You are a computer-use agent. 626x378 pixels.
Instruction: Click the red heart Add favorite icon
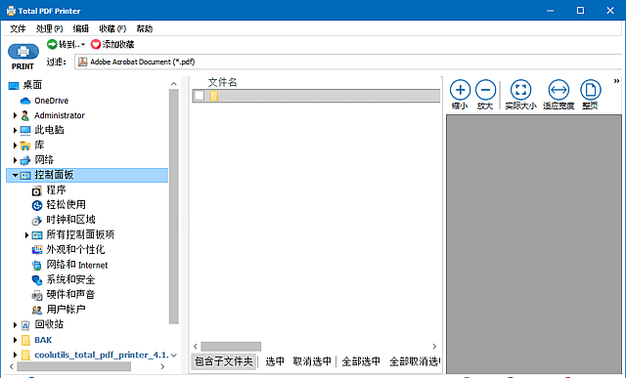pos(96,44)
